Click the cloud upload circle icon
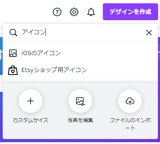The height and width of the screenshot is (144, 160). 130,101
